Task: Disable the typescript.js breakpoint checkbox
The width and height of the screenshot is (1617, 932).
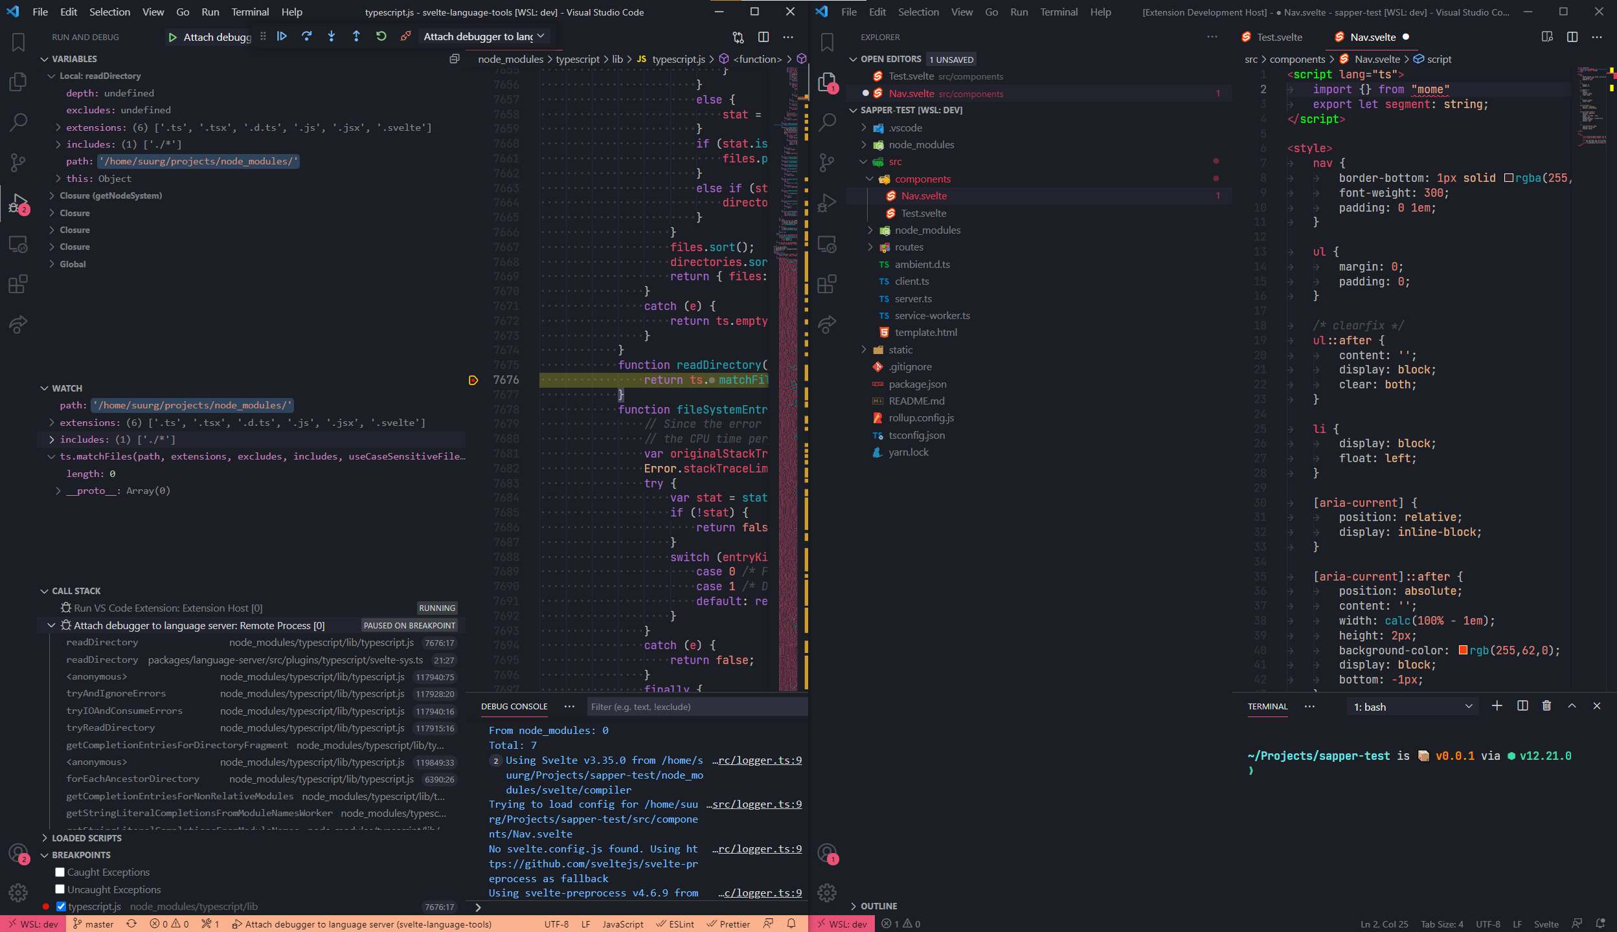Action: click(x=61, y=906)
